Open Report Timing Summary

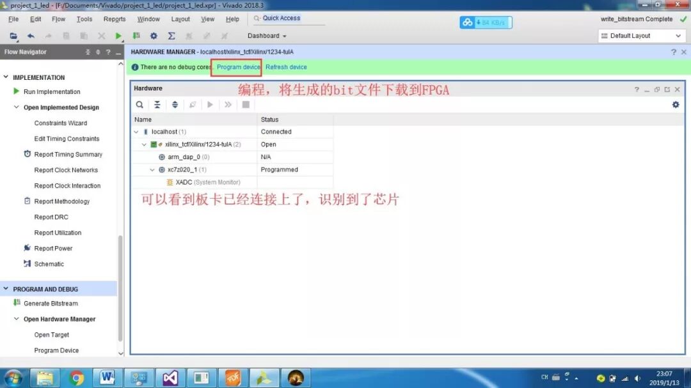pyautogui.click(x=68, y=154)
